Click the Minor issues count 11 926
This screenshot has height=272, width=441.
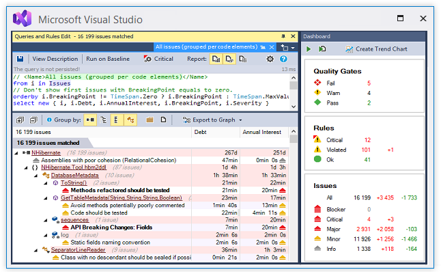[362, 239]
